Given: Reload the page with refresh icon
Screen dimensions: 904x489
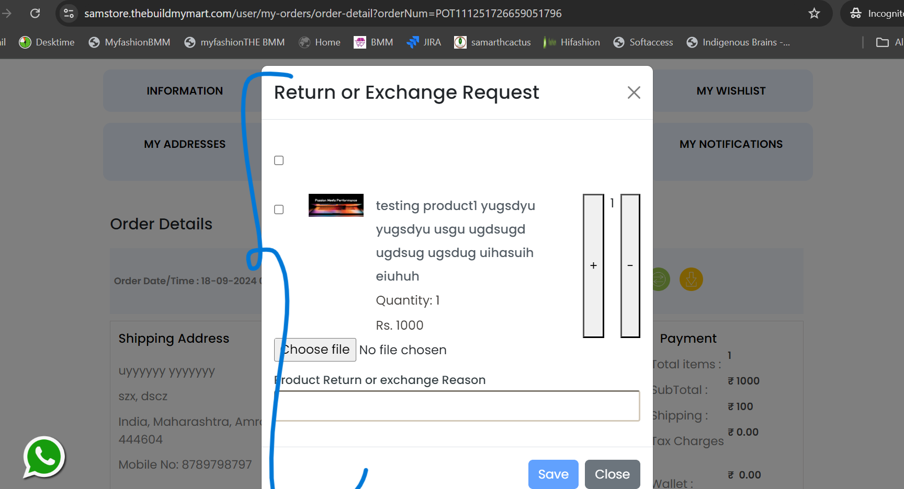Looking at the screenshot, I should coord(35,13).
